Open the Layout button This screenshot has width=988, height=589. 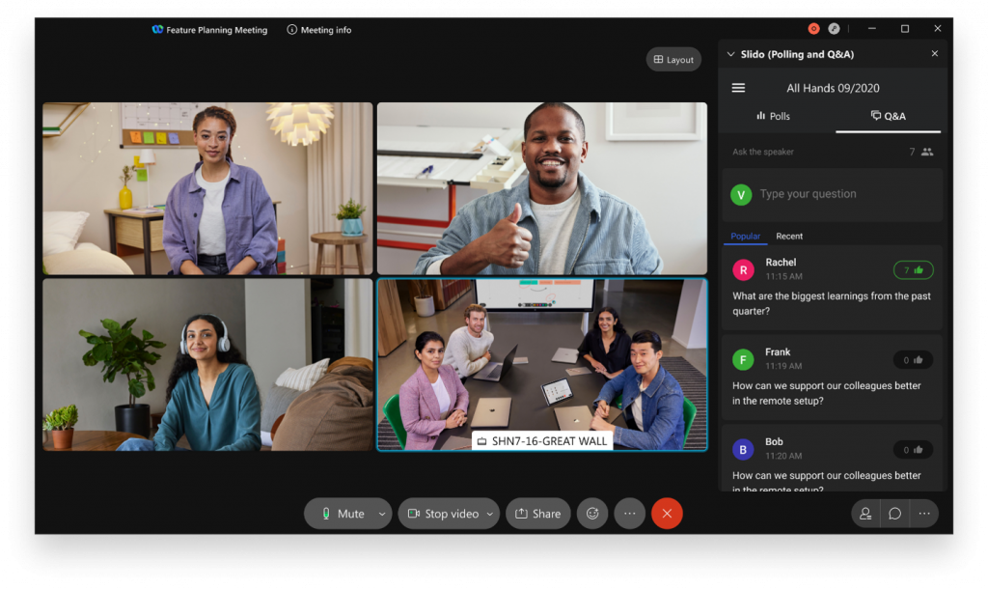pyautogui.click(x=673, y=60)
